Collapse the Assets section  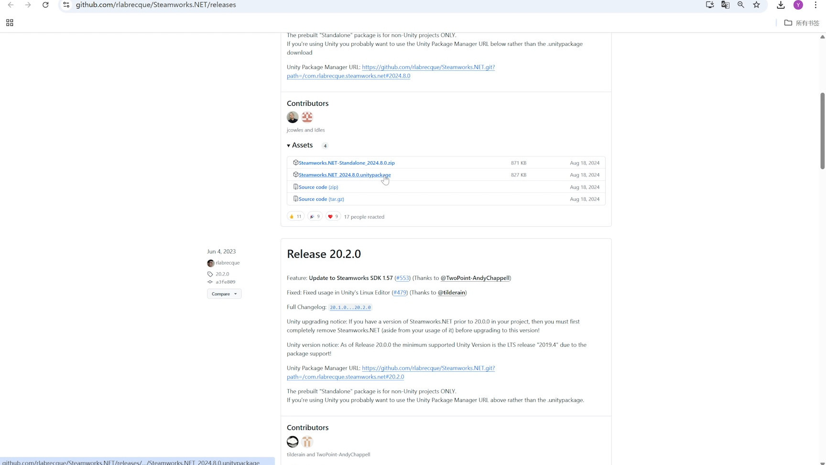tap(300, 145)
